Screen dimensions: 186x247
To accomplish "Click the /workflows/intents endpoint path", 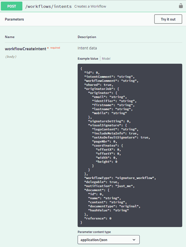I will coord(49,6).
